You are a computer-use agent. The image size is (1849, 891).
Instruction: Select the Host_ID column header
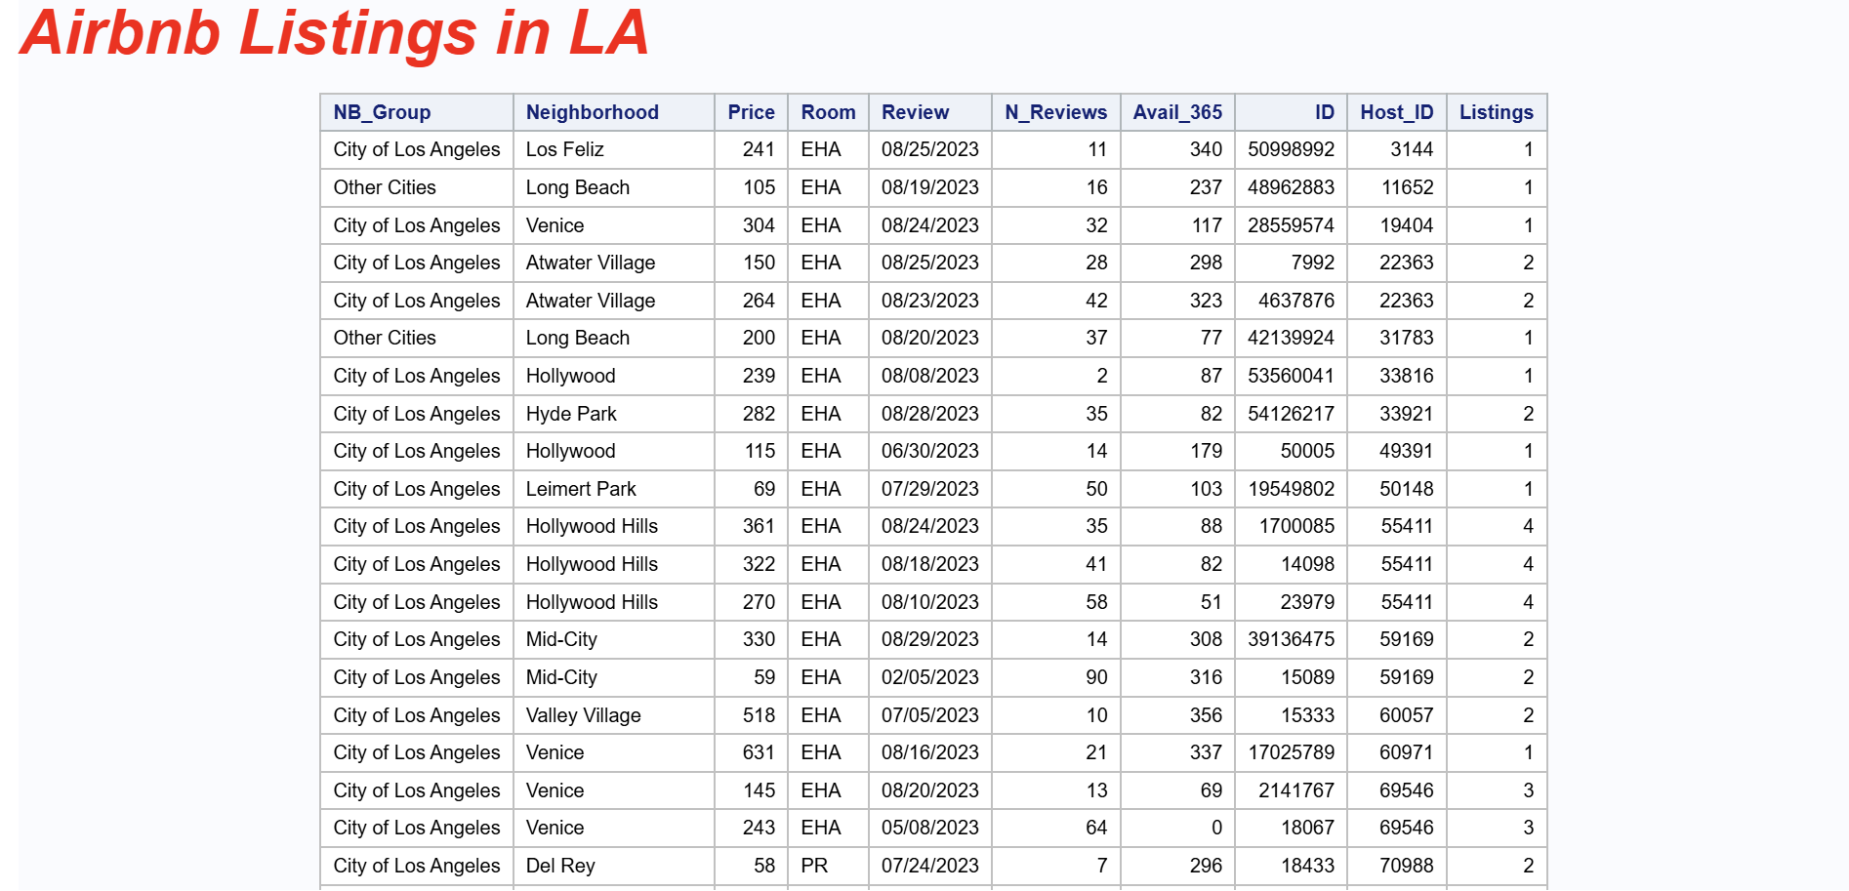[1396, 112]
